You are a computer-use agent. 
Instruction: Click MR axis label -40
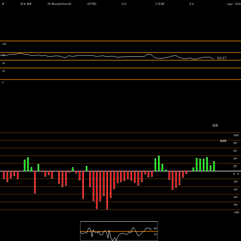pyautogui.click(x=235, y=189)
